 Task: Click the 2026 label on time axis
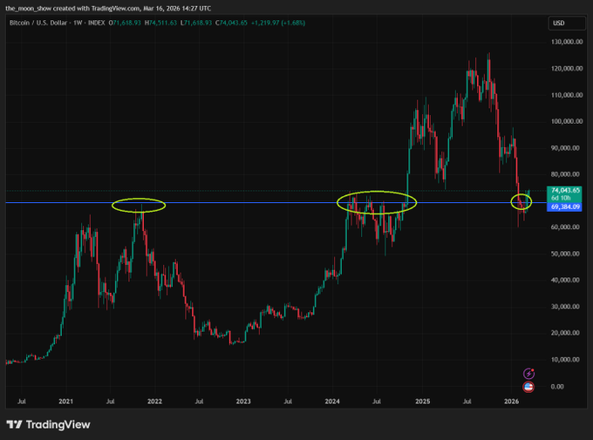point(512,402)
